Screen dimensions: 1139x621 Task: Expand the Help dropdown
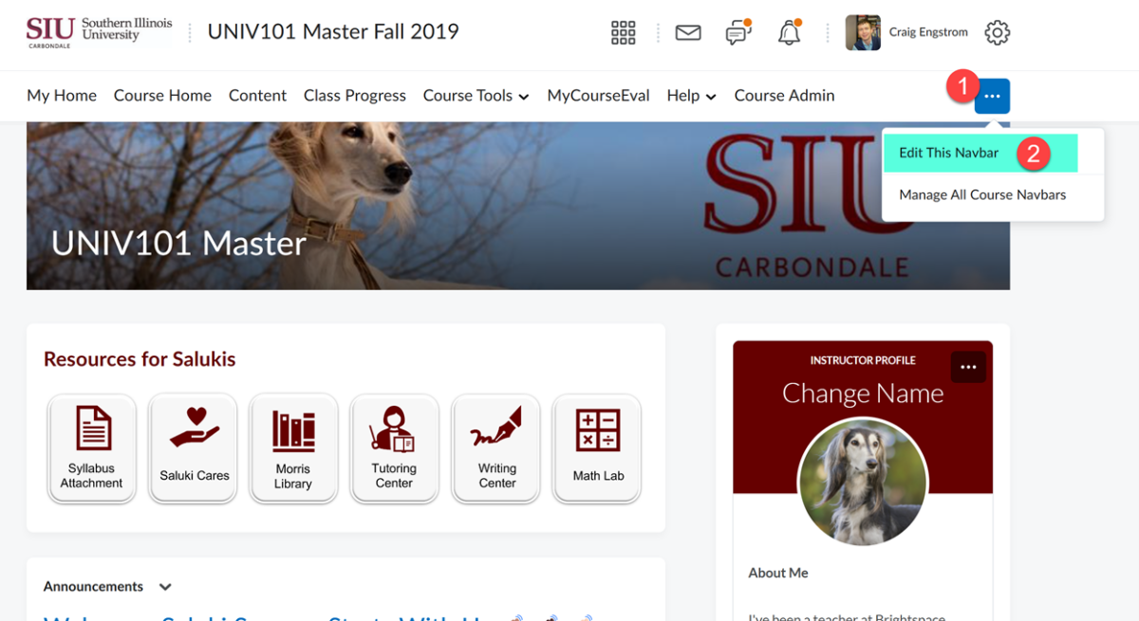coord(691,96)
